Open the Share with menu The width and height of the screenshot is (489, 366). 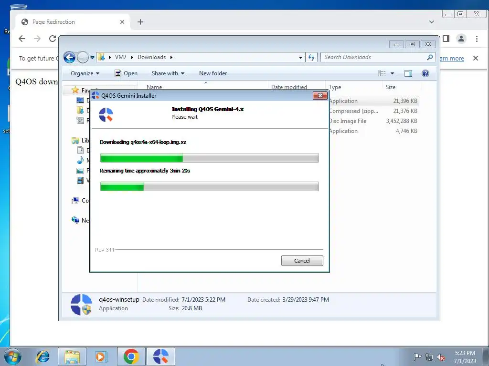168,73
